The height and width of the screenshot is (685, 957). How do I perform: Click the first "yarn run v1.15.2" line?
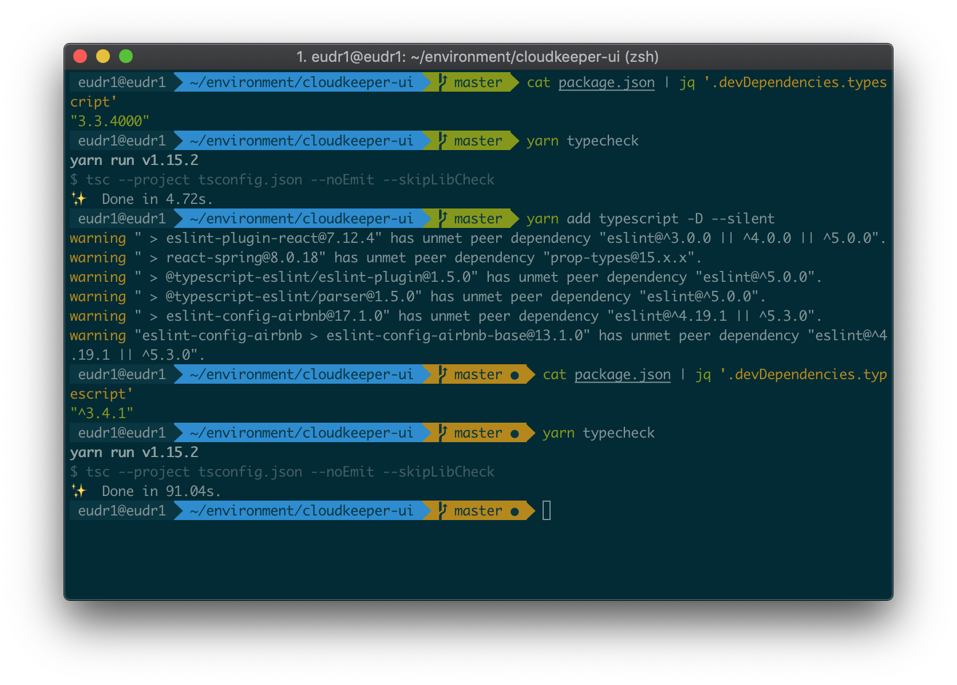pos(134,160)
